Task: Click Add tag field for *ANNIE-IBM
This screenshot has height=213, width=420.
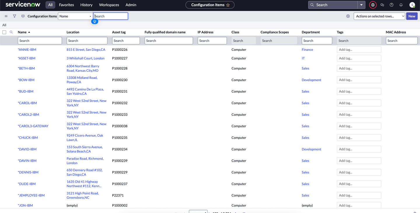Action: click(x=359, y=50)
